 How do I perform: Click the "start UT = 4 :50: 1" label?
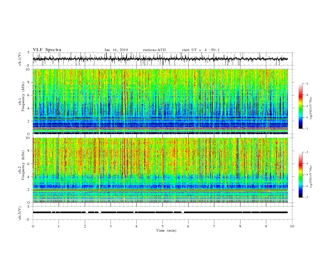tap(201, 50)
